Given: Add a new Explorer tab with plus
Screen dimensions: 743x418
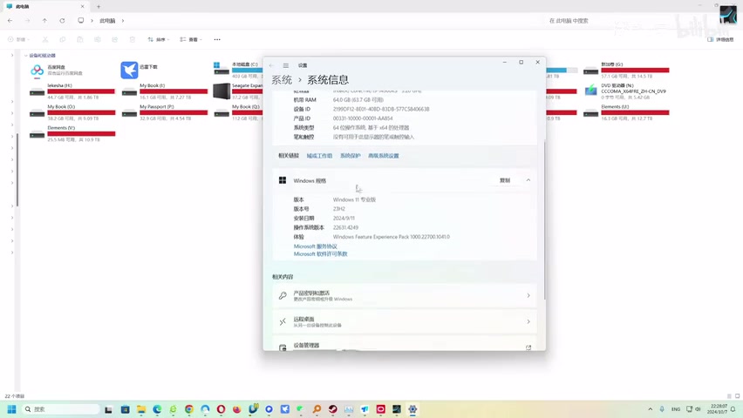Looking at the screenshot, I should click(99, 7).
